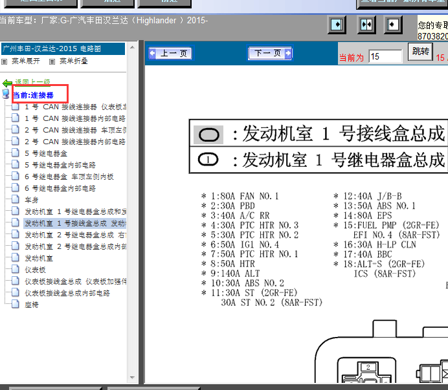This screenshot has width=448, height=390.
Task: Open 1号 CAN 接线连接器内部电路 entry
Action: [75, 118]
